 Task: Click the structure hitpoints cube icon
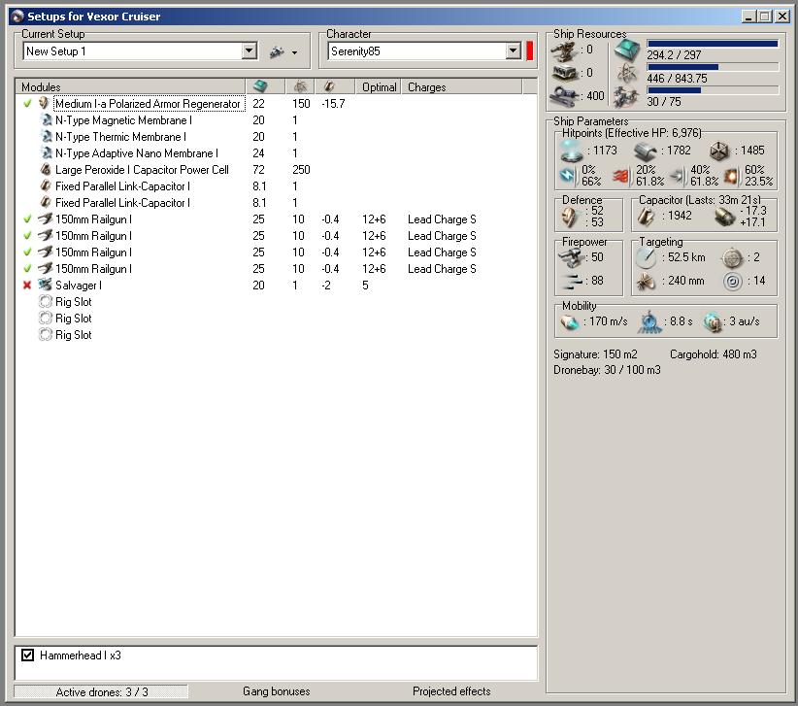(719, 151)
